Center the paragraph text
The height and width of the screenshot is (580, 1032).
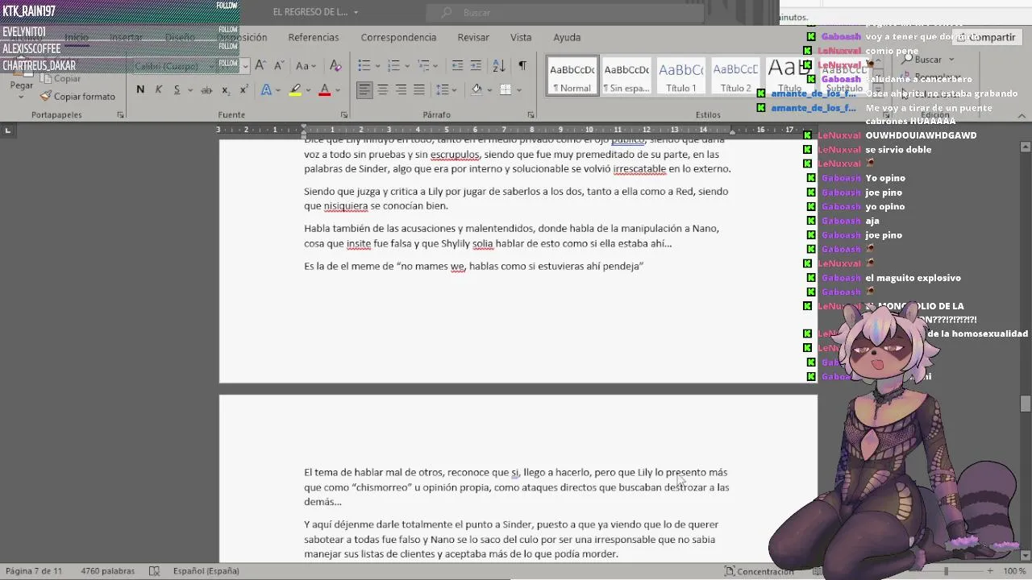point(383,90)
